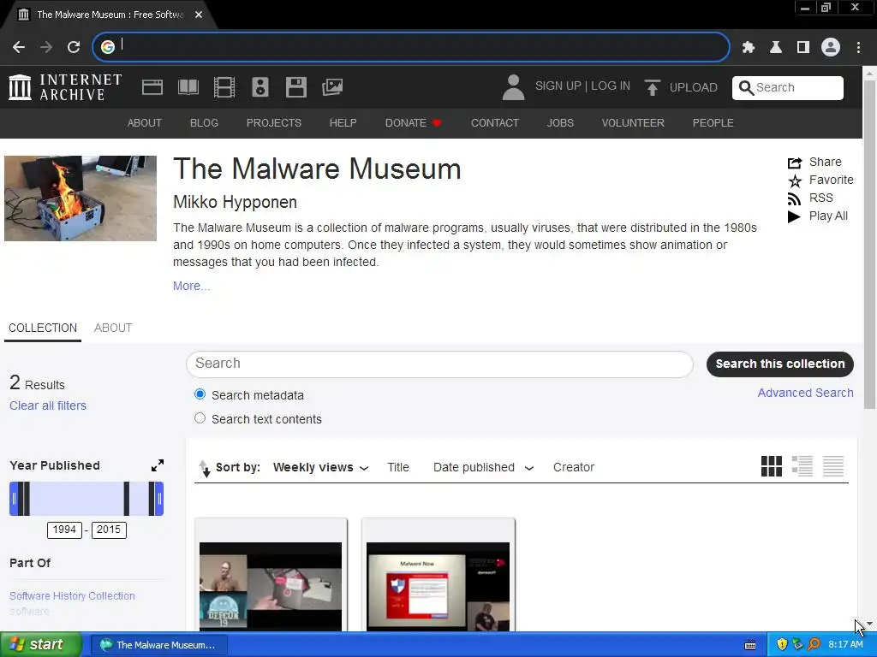Screen dimensions: 877x657
Task: Focus the browser address bar
Action: coord(411,47)
